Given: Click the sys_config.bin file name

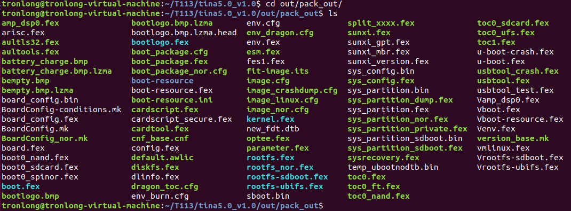Looking at the screenshot, I should coord(381,71).
